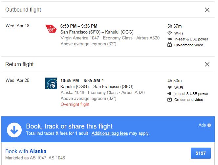Close the Outbound flight section
Viewport: 218px width, 165px height.
pos(207,10)
